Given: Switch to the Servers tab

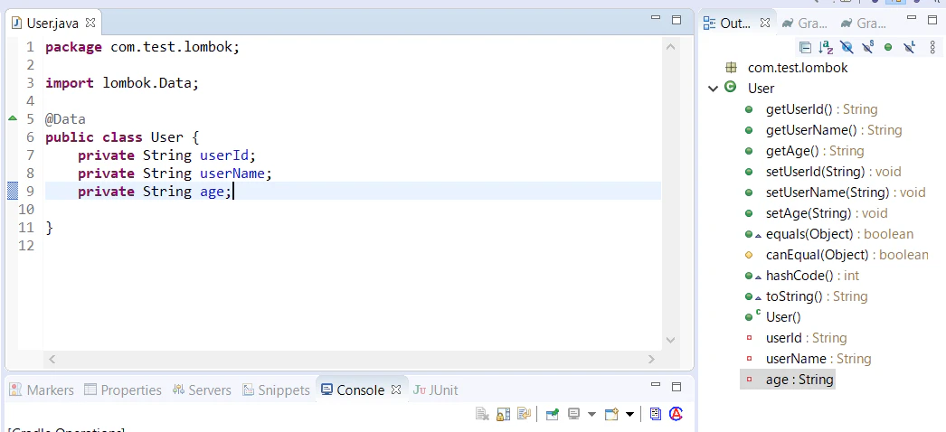Looking at the screenshot, I should click(x=202, y=390).
